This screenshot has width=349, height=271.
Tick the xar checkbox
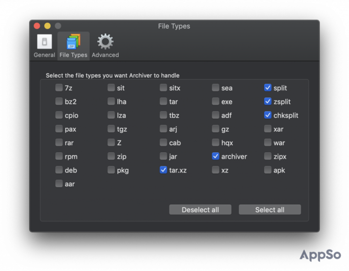point(268,128)
